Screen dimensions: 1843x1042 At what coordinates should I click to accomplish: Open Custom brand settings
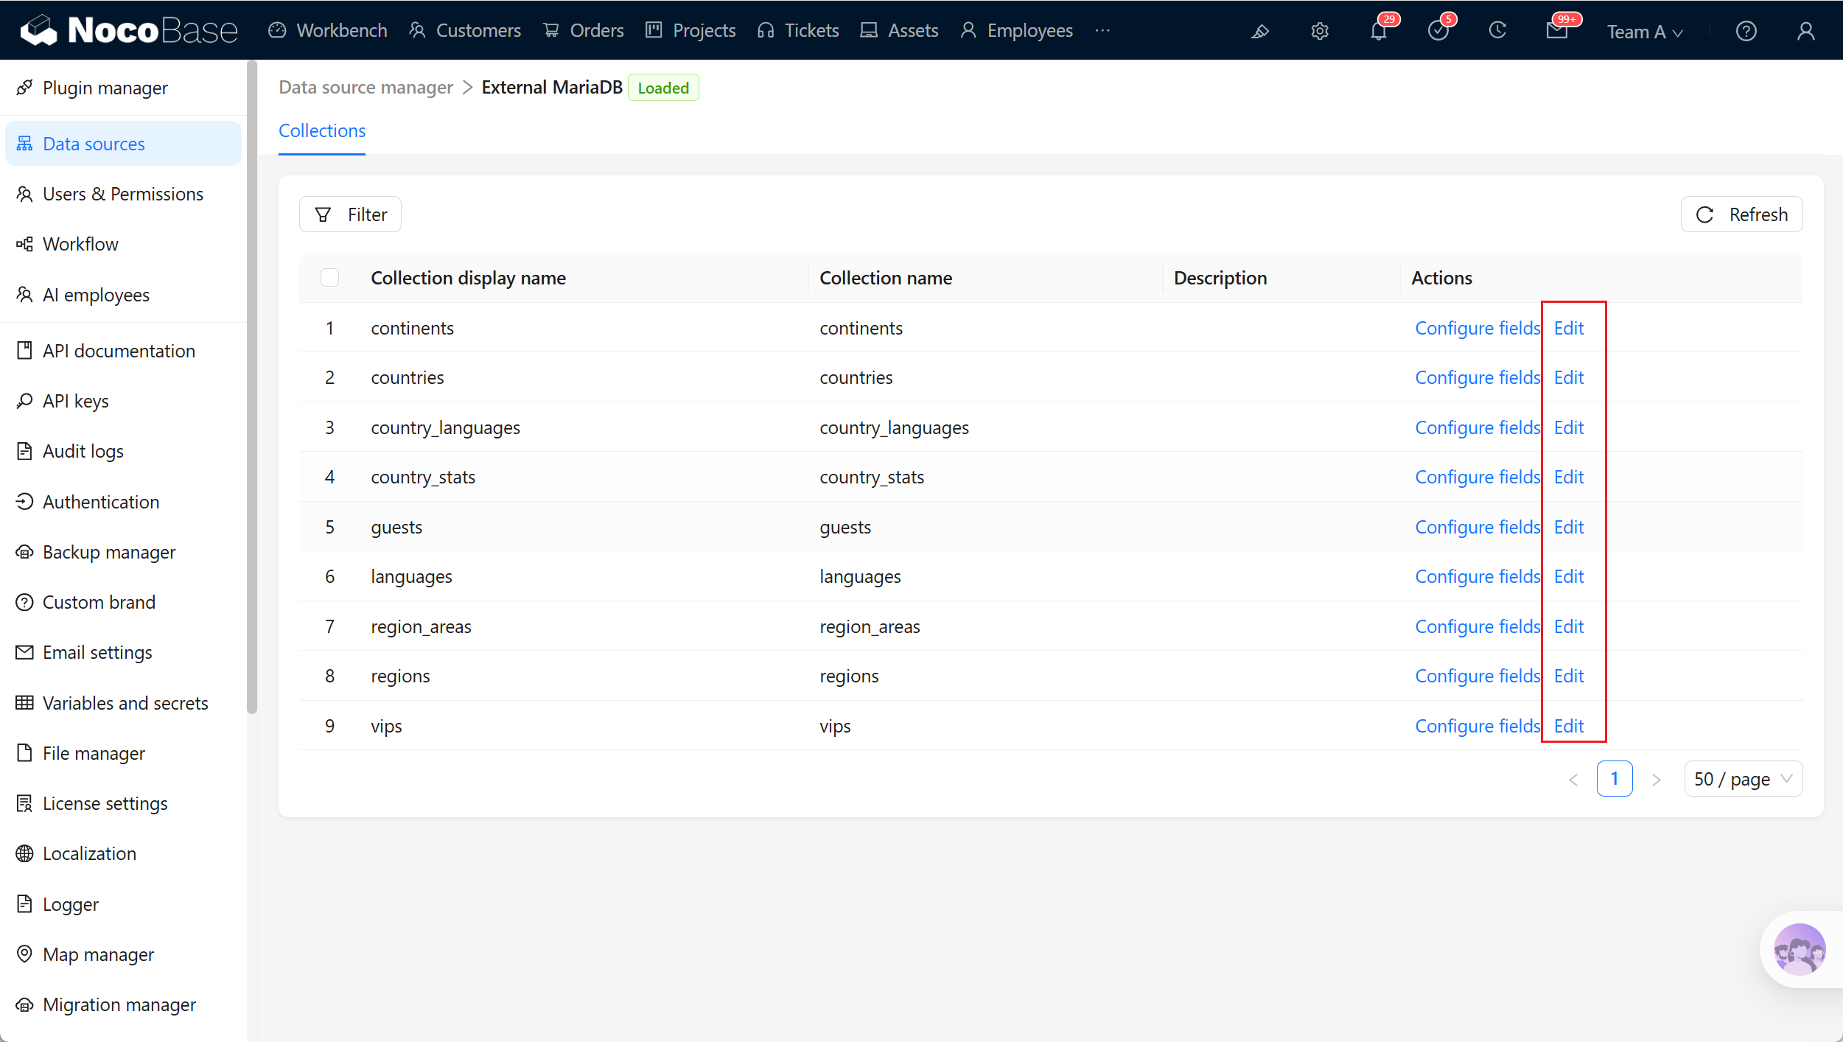point(123,602)
